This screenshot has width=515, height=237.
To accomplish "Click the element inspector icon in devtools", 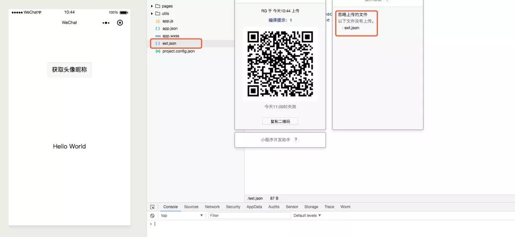I will (153, 207).
